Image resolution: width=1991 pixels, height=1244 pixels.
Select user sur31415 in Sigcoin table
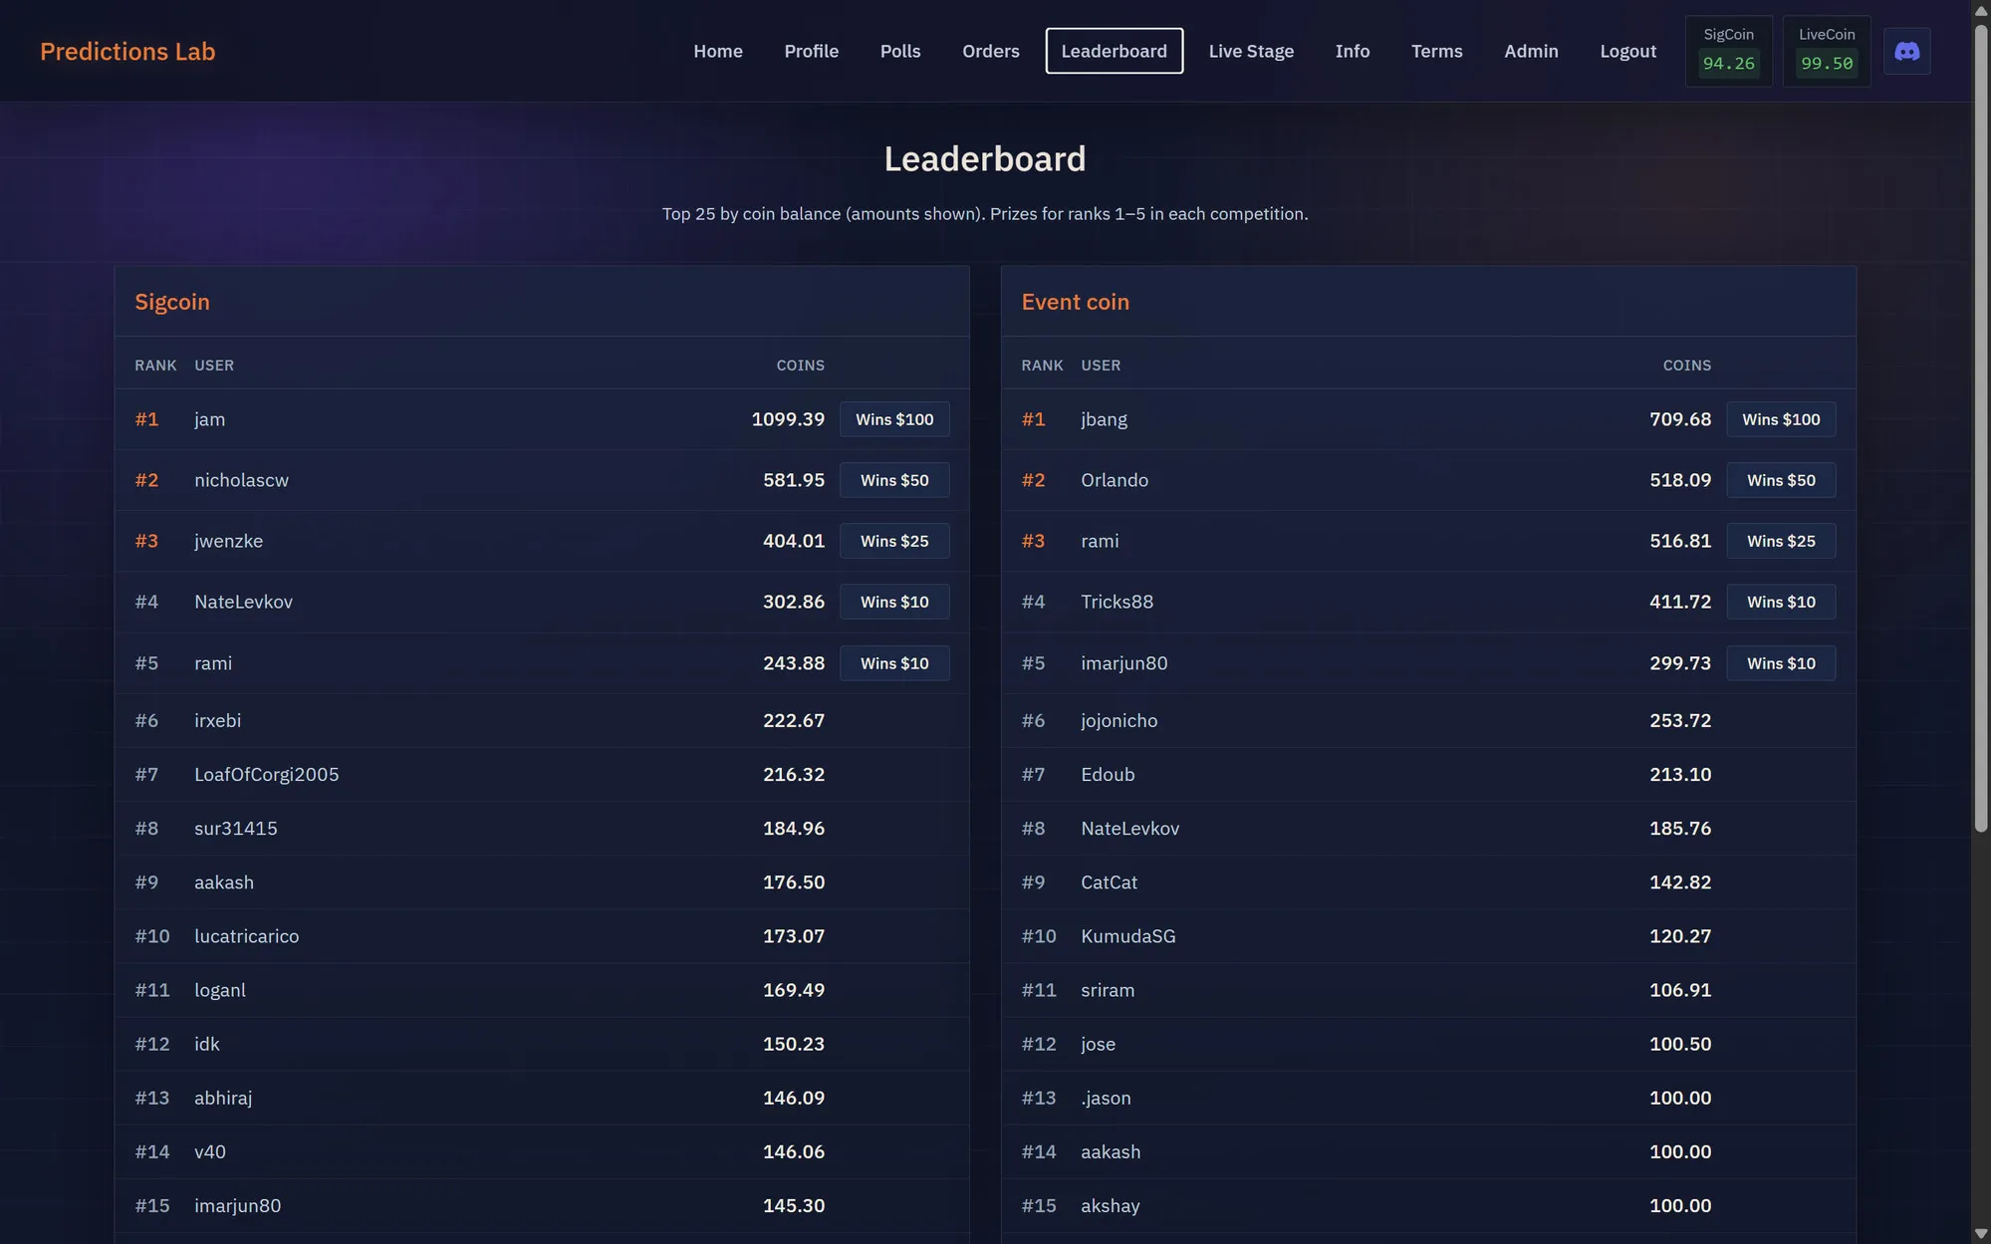236,829
